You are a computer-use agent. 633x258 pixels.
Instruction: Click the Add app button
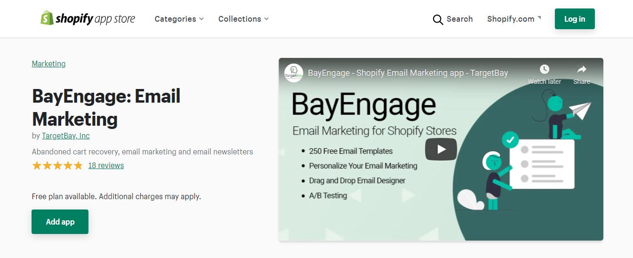pos(60,222)
